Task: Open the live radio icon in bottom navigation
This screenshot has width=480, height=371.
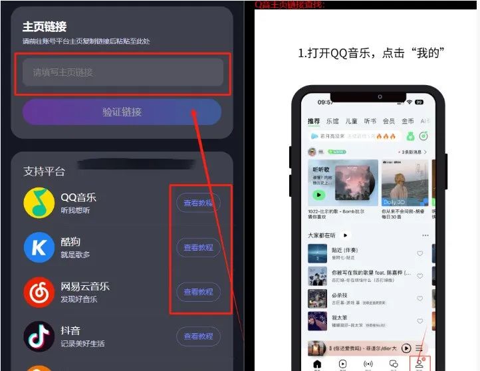Action: pyautogui.click(x=368, y=364)
